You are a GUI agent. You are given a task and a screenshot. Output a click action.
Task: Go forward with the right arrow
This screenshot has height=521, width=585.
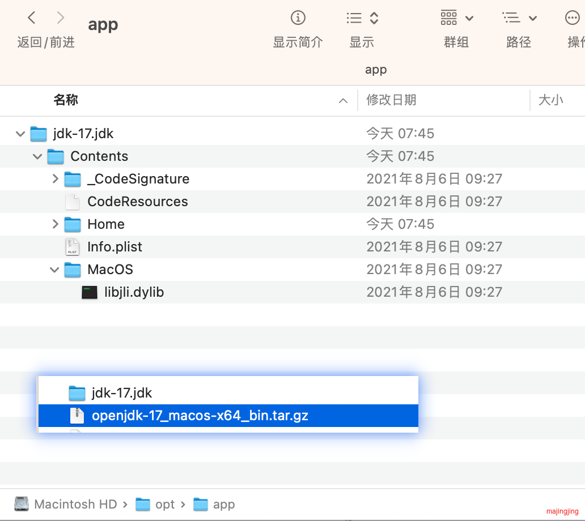60,18
